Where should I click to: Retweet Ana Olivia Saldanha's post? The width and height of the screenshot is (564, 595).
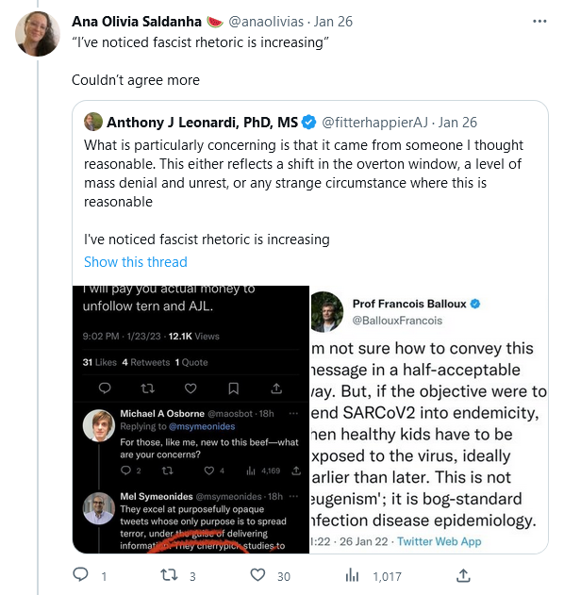[x=169, y=575]
